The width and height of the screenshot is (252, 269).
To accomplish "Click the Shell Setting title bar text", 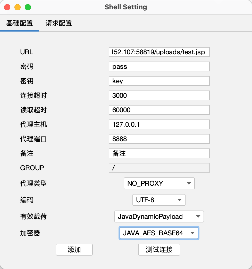I will coord(126,7).
